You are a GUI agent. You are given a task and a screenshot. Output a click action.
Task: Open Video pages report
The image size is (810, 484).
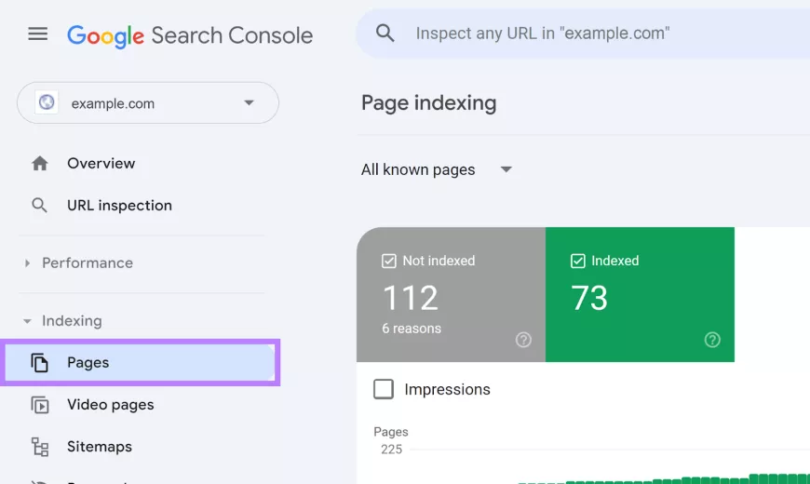click(x=111, y=405)
